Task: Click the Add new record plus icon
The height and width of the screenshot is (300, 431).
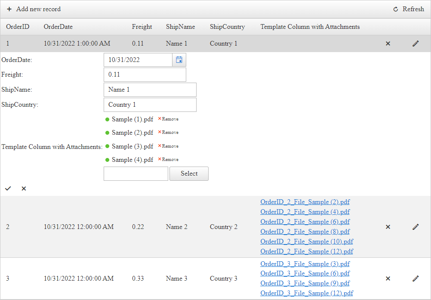Action: pyautogui.click(x=9, y=9)
